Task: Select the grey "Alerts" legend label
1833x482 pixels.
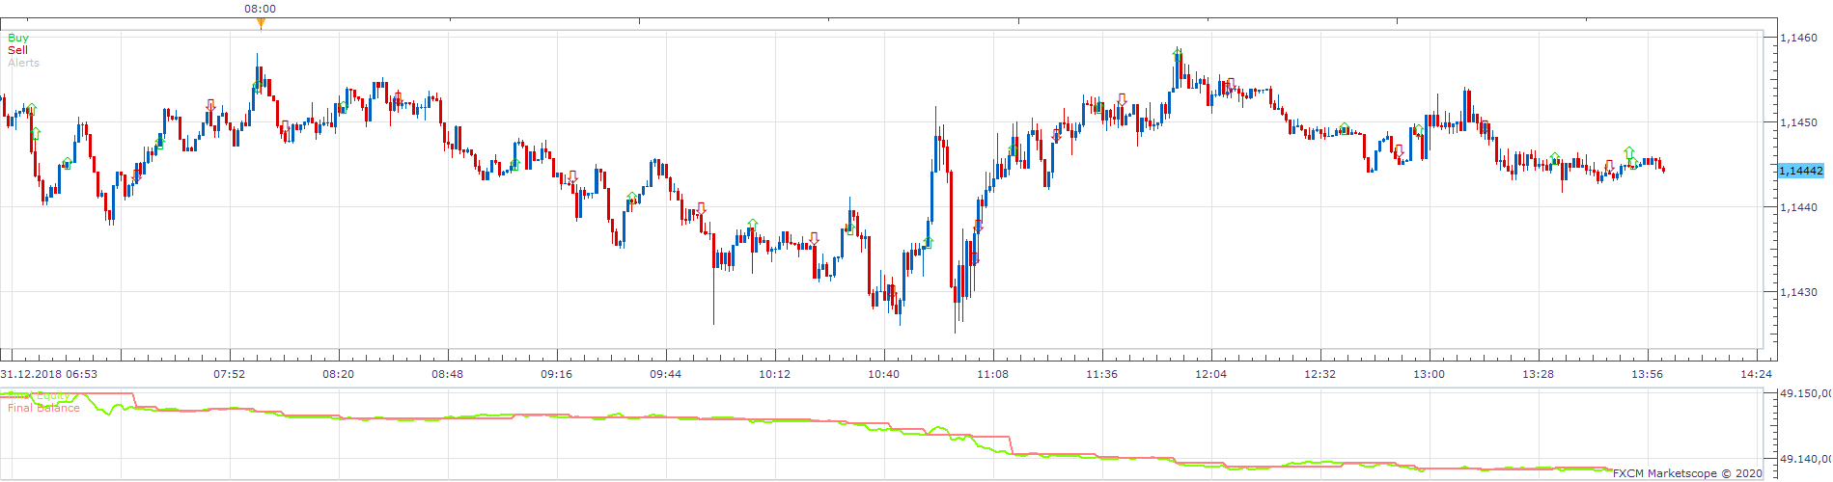Action: click(x=24, y=63)
